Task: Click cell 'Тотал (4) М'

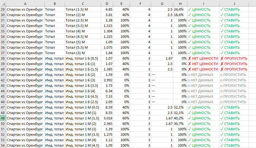Action: coord(75,31)
